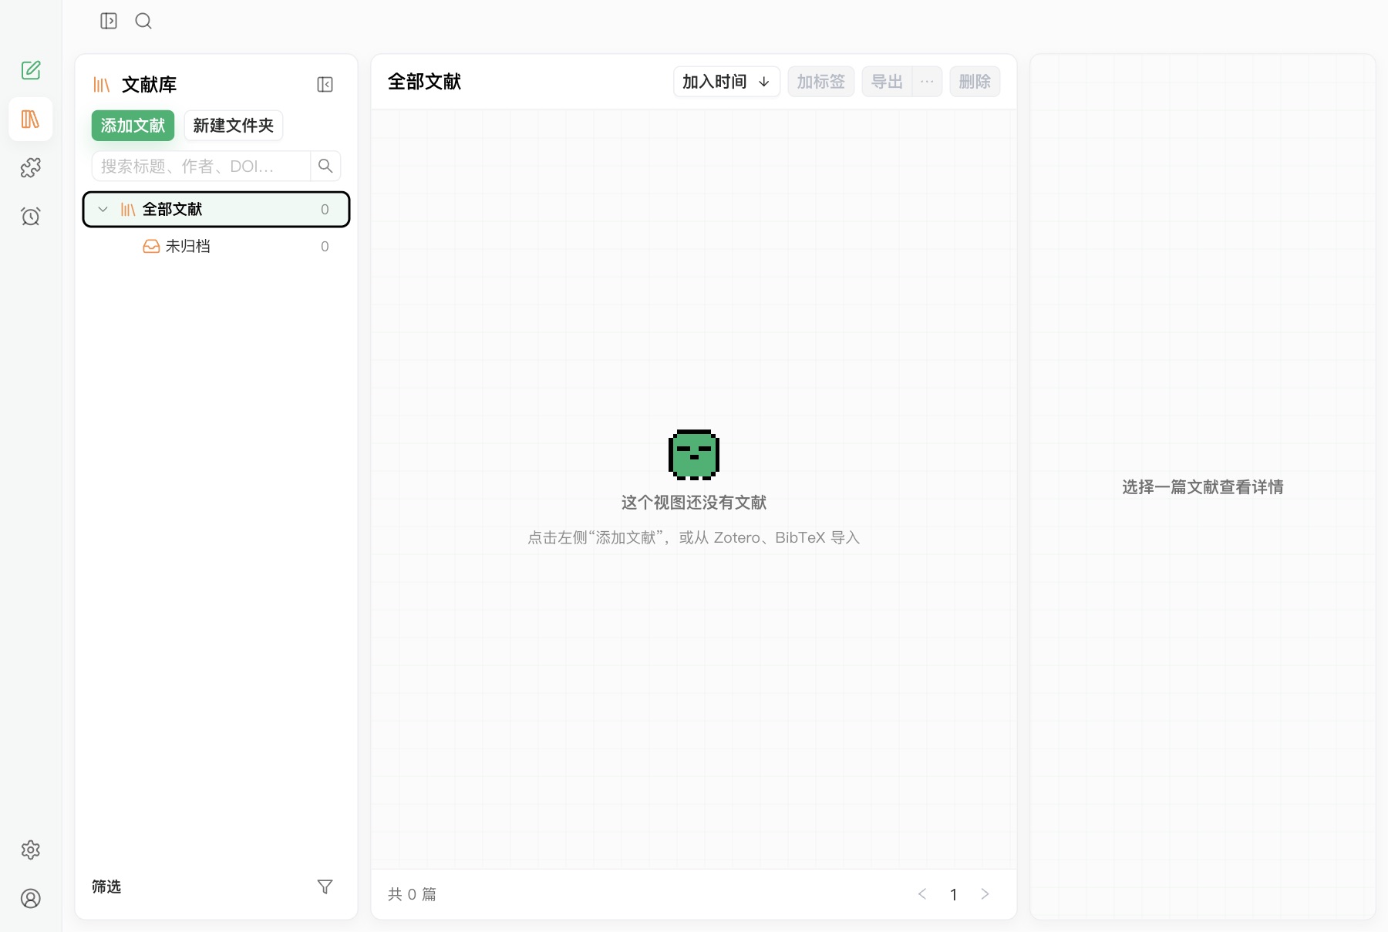1388x932 pixels.
Task: Select the 未归档 folder row
Action: pos(216,246)
